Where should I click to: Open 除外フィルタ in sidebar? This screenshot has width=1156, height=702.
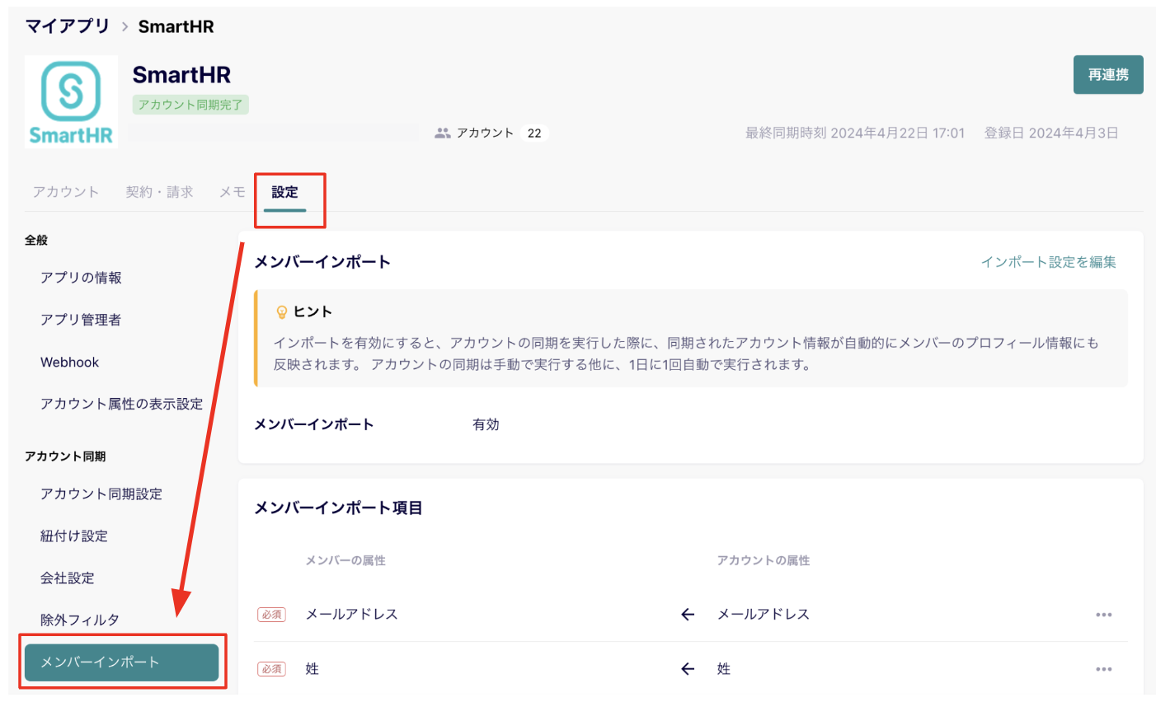tap(79, 620)
